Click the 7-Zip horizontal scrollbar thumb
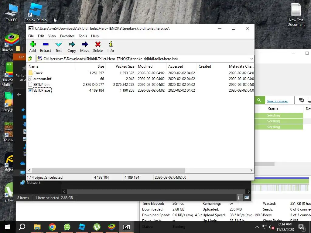Image resolution: width=311 pixels, height=233 pixels. 108,170
